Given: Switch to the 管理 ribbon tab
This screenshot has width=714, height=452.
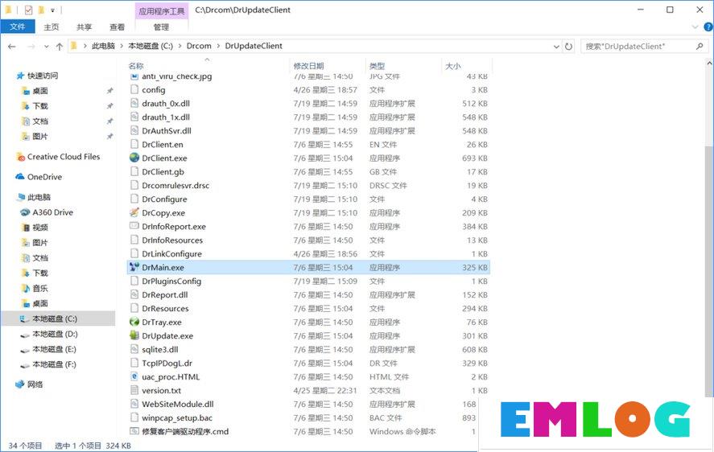Looking at the screenshot, I should 161,27.
